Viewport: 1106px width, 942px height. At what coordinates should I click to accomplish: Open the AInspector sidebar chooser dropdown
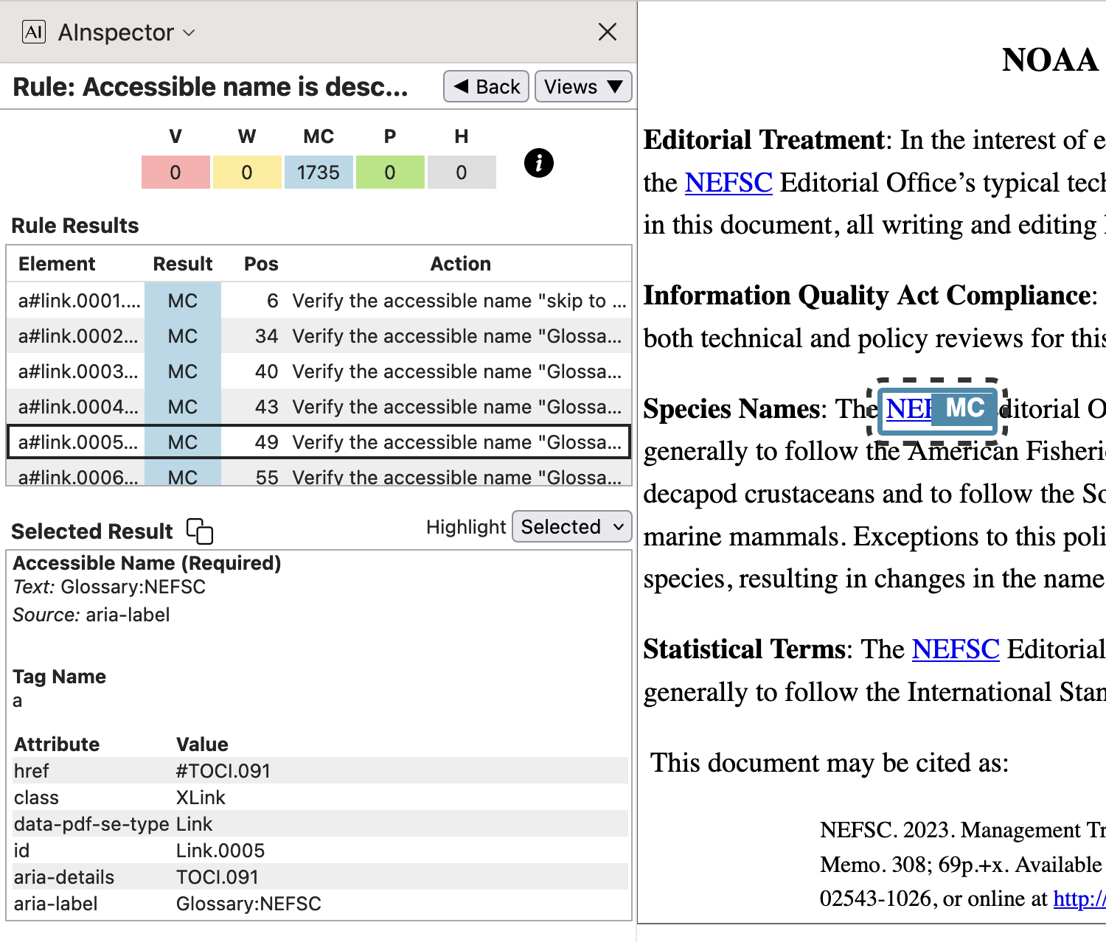(126, 32)
